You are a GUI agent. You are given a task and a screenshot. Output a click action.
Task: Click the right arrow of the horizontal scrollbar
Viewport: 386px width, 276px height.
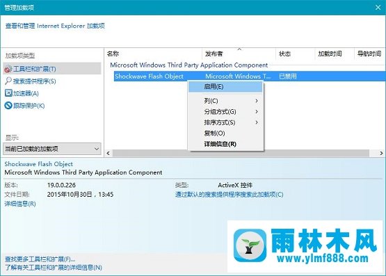[x=381, y=153]
